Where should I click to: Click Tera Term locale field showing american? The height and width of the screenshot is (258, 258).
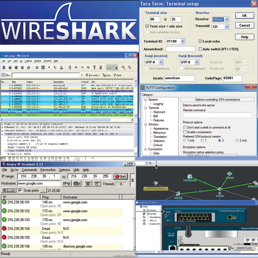(180, 78)
